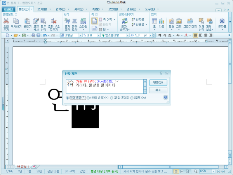The image size is (233, 175).
Task: Click the Picture (그림) insert icon
Action: [179, 21]
